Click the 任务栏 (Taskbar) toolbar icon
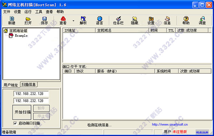214x136 pixels. (118, 18)
